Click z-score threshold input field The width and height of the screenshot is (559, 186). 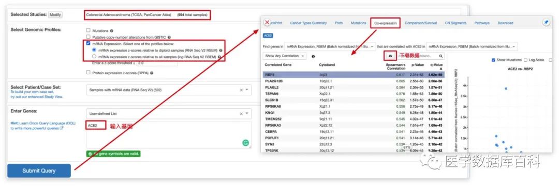pos(157,63)
